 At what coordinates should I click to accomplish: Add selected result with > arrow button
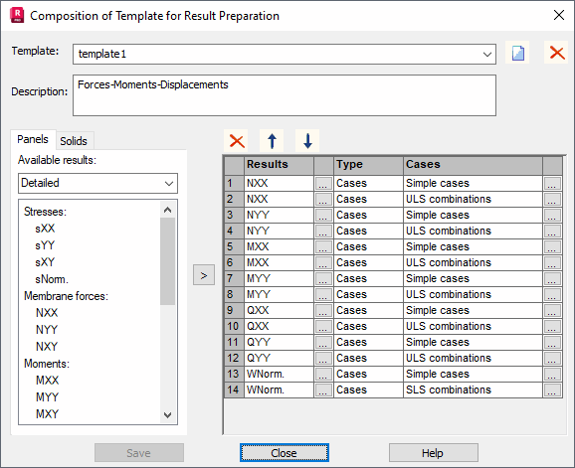coord(204,275)
